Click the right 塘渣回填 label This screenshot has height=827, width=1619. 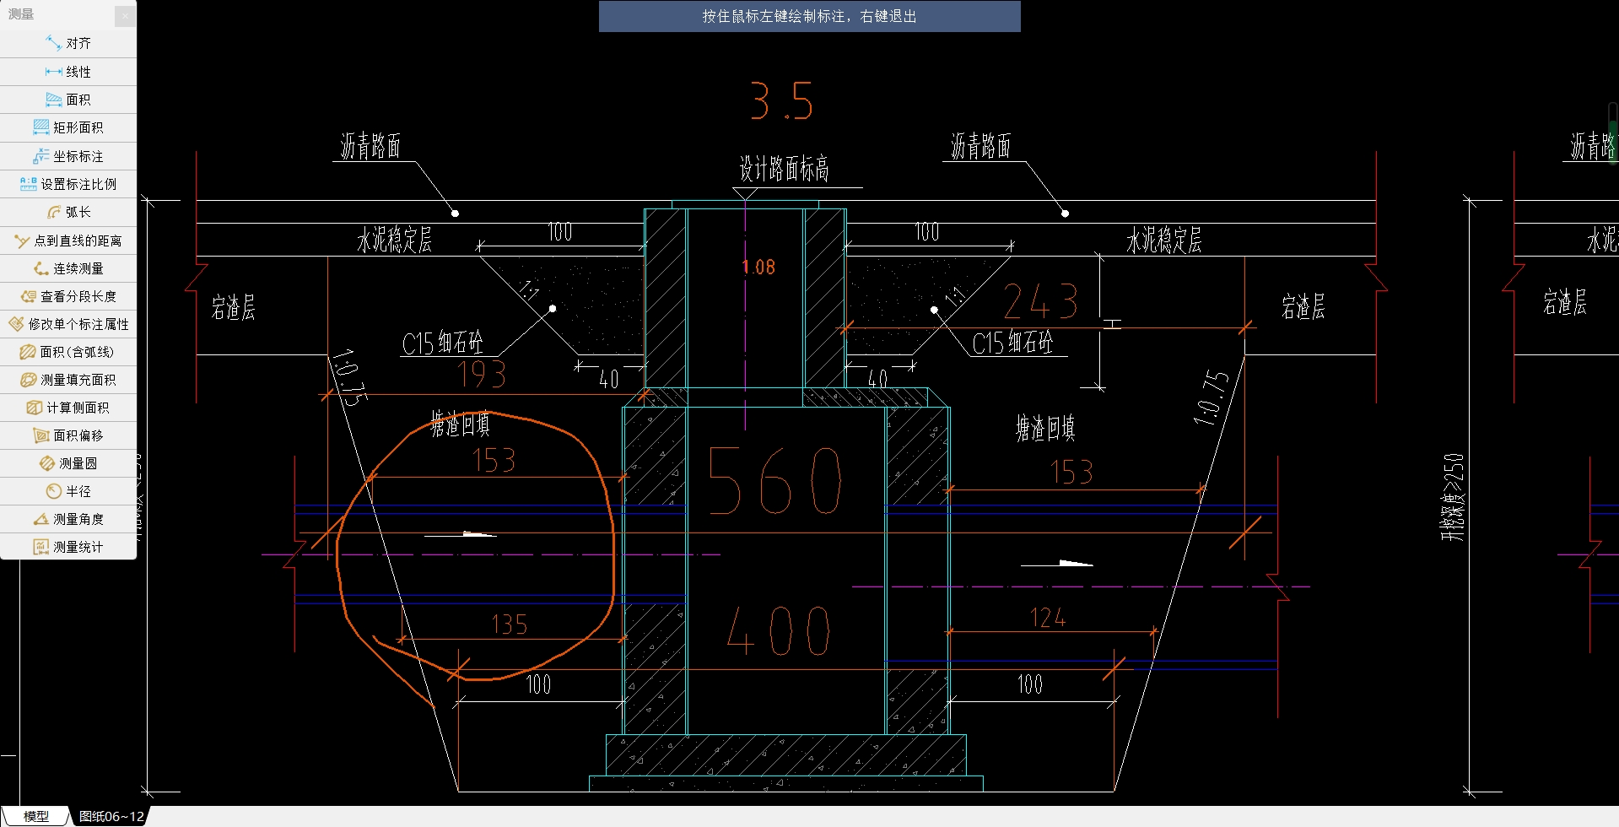pos(1045,429)
